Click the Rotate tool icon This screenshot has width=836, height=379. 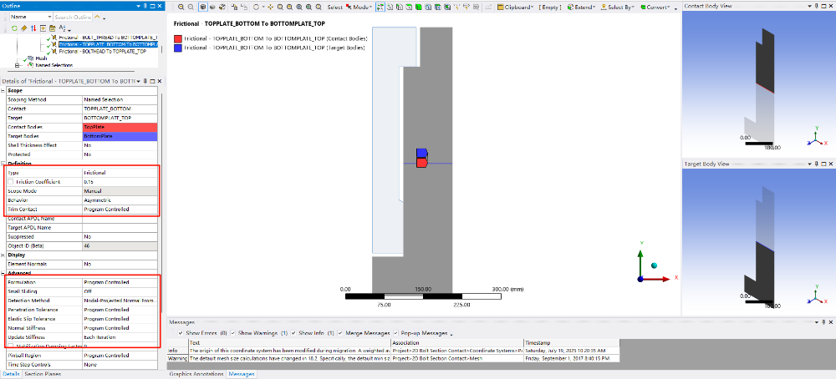[x=256, y=7]
